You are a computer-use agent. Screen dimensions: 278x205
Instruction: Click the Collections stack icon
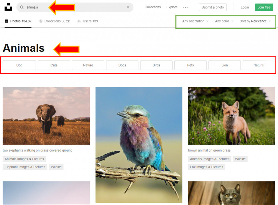pos(41,21)
